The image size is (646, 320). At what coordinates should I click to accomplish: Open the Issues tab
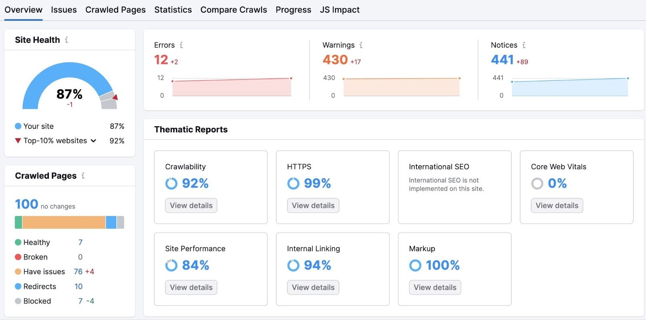click(64, 10)
